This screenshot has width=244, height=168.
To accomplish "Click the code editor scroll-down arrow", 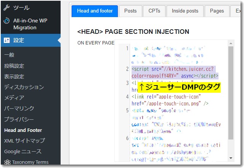I will click(x=231, y=158).
